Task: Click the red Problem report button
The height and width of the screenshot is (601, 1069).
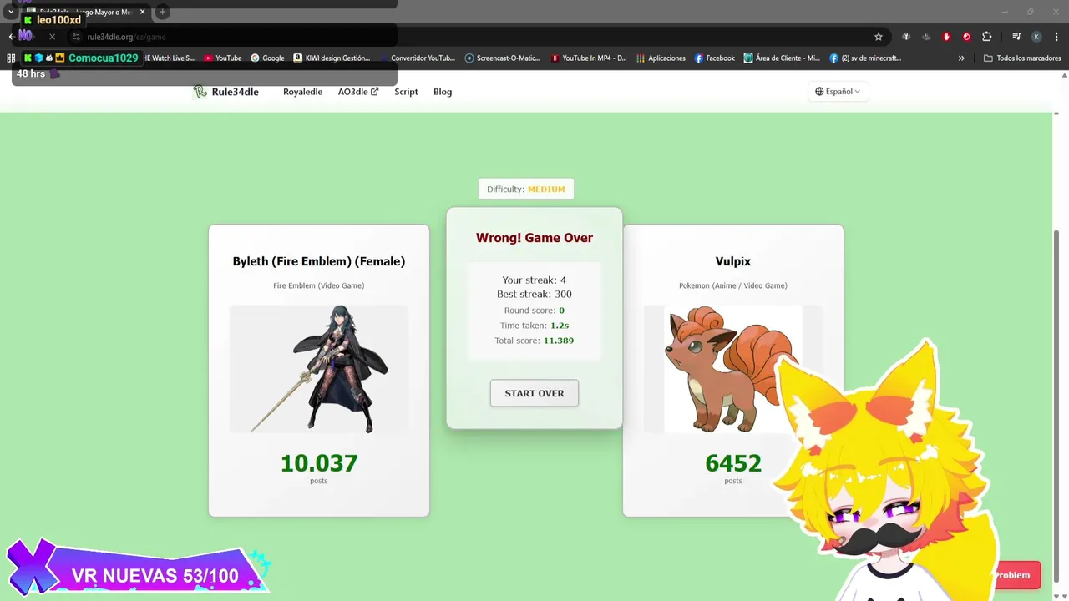Action: (x=1016, y=575)
